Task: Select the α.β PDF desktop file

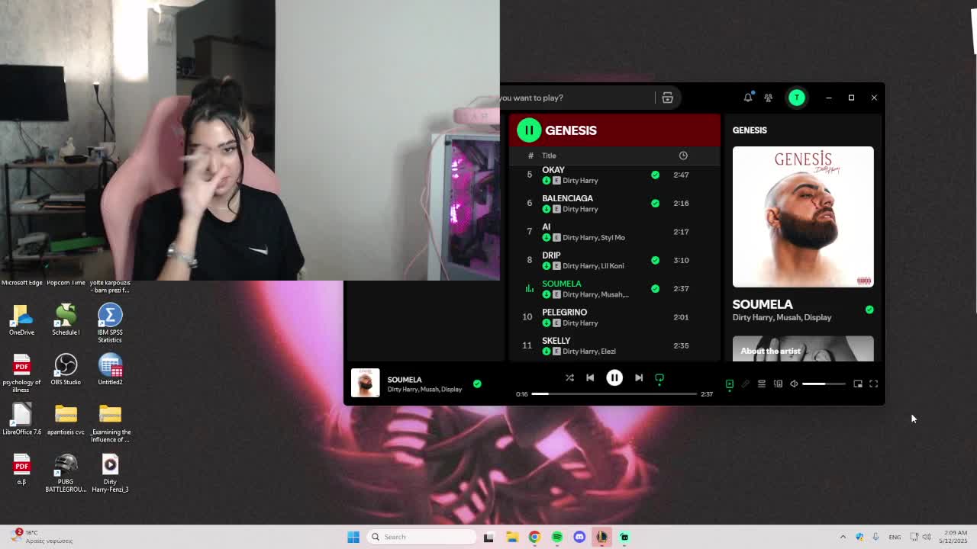Action: point(21,470)
